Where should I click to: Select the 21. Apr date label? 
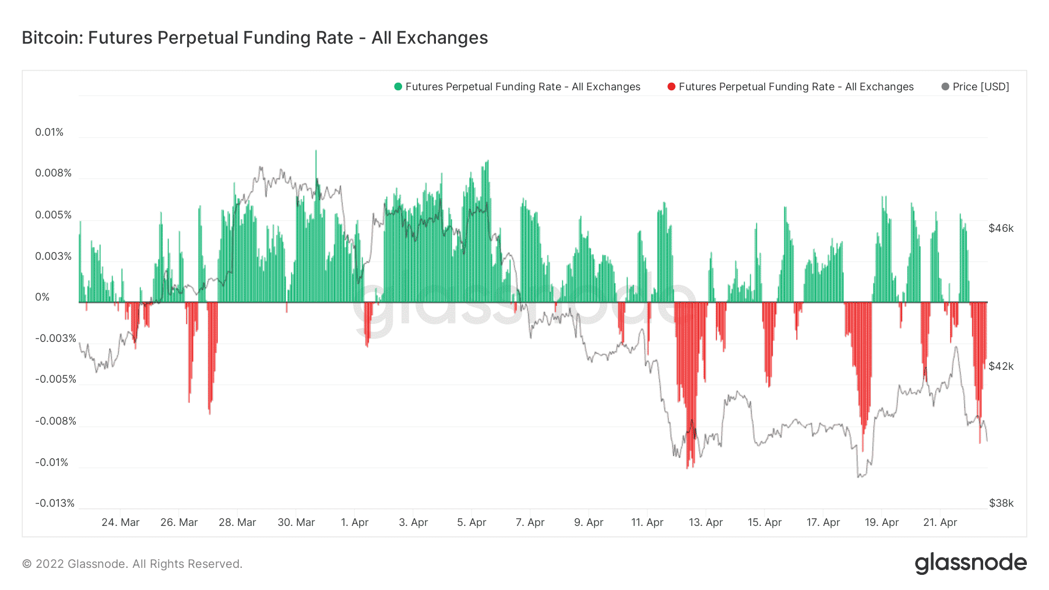pos(940,522)
